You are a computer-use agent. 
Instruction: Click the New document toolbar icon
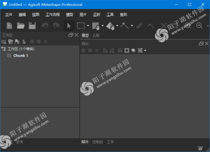point(9,25)
